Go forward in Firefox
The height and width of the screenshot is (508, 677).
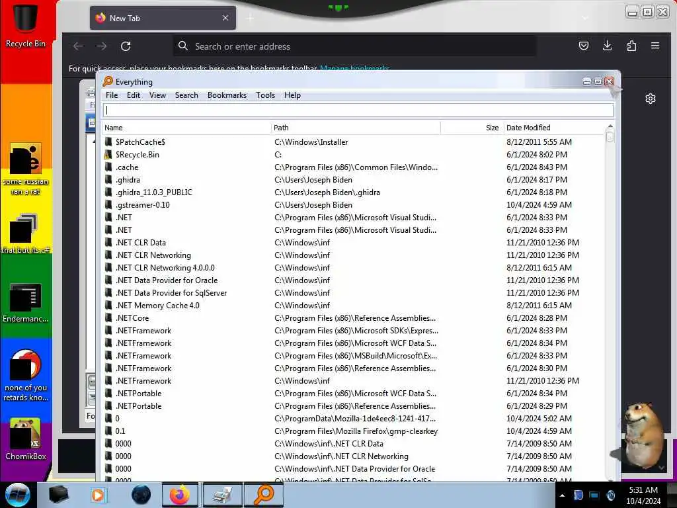pyautogui.click(x=101, y=46)
